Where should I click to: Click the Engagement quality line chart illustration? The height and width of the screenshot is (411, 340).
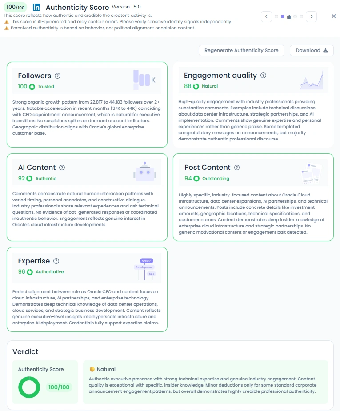click(x=312, y=80)
